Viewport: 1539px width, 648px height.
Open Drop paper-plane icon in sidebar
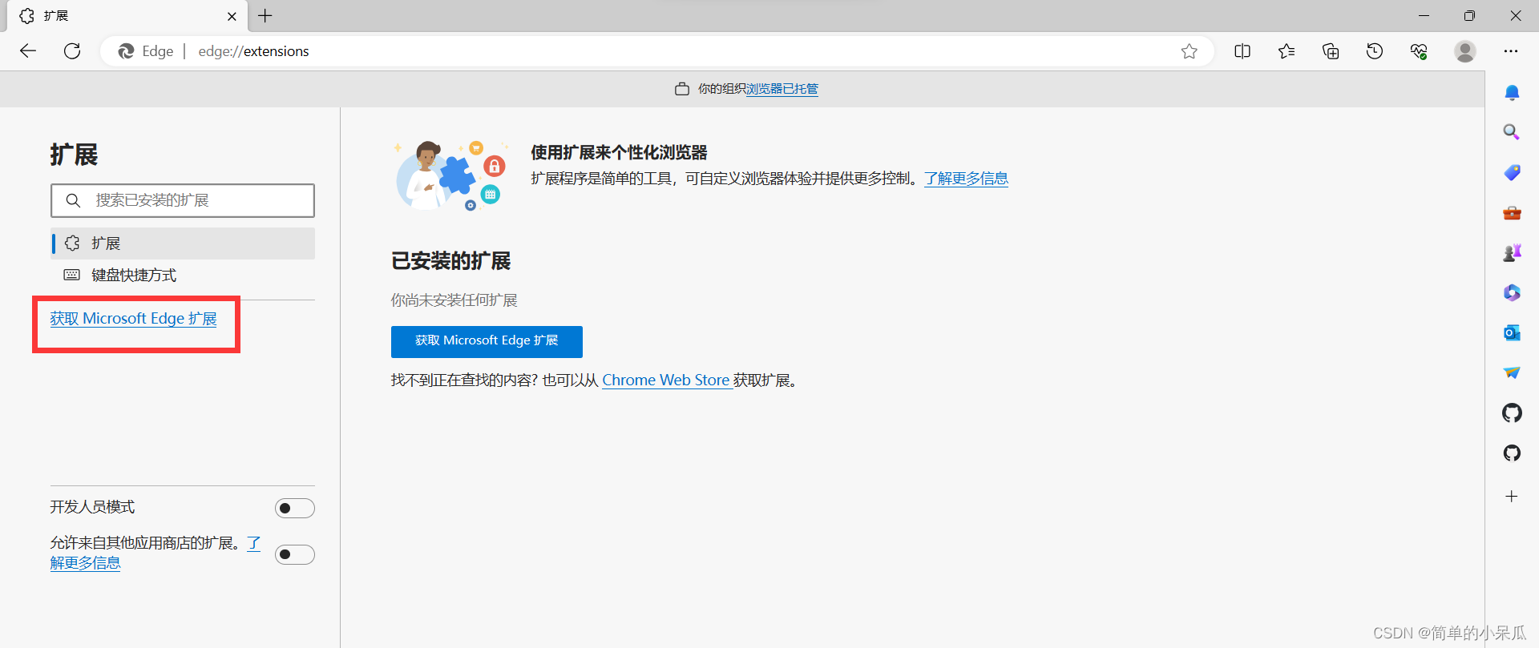pyautogui.click(x=1512, y=372)
